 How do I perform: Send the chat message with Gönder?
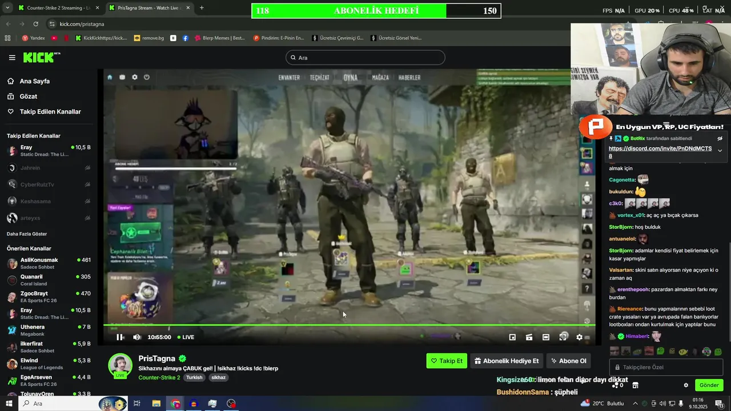tap(709, 385)
